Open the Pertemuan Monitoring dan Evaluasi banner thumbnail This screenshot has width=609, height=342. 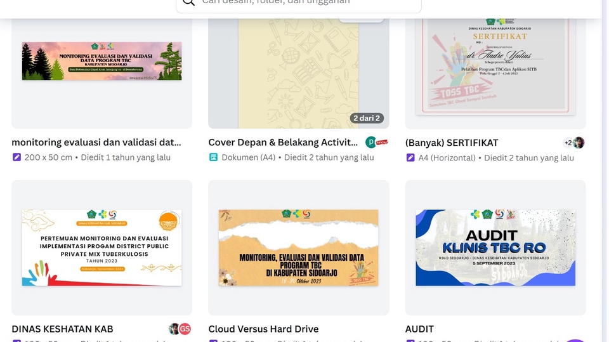pyautogui.click(x=101, y=247)
